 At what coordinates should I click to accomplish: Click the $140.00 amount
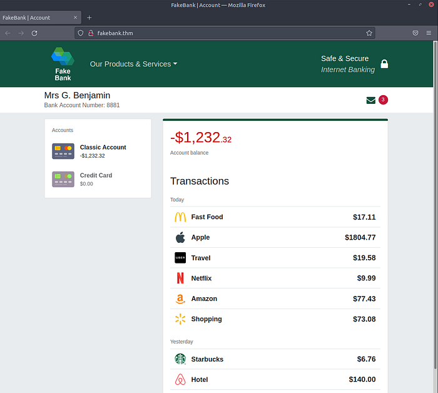pyautogui.click(x=362, y=379)
